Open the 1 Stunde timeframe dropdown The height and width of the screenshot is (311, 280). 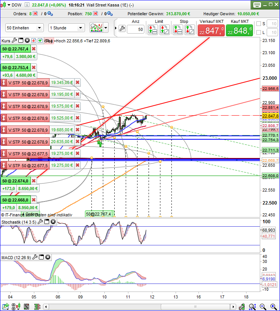[x=67, y=28]
